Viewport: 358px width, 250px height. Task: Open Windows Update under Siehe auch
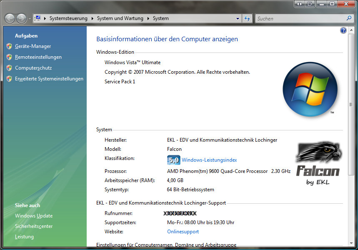pyautogui.click(x=34, y=216)
